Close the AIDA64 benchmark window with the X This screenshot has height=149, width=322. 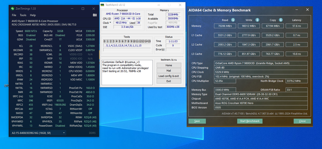(x=307, y=10)
